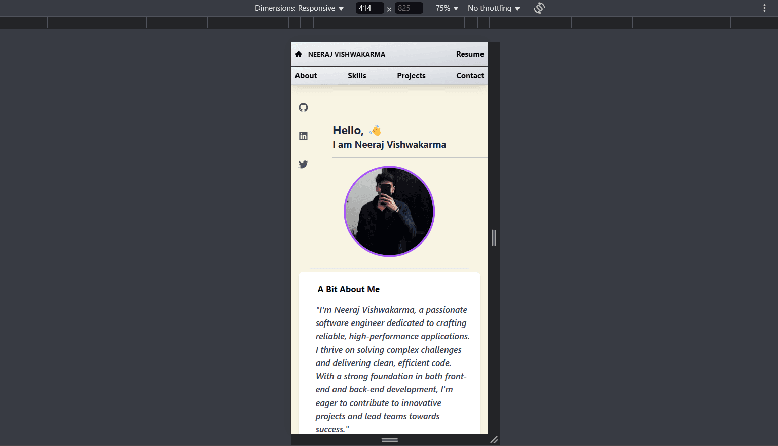Screen dimensions: 778x446
Task: Click the Twitter bird icon
Action: tap(303, 164)
